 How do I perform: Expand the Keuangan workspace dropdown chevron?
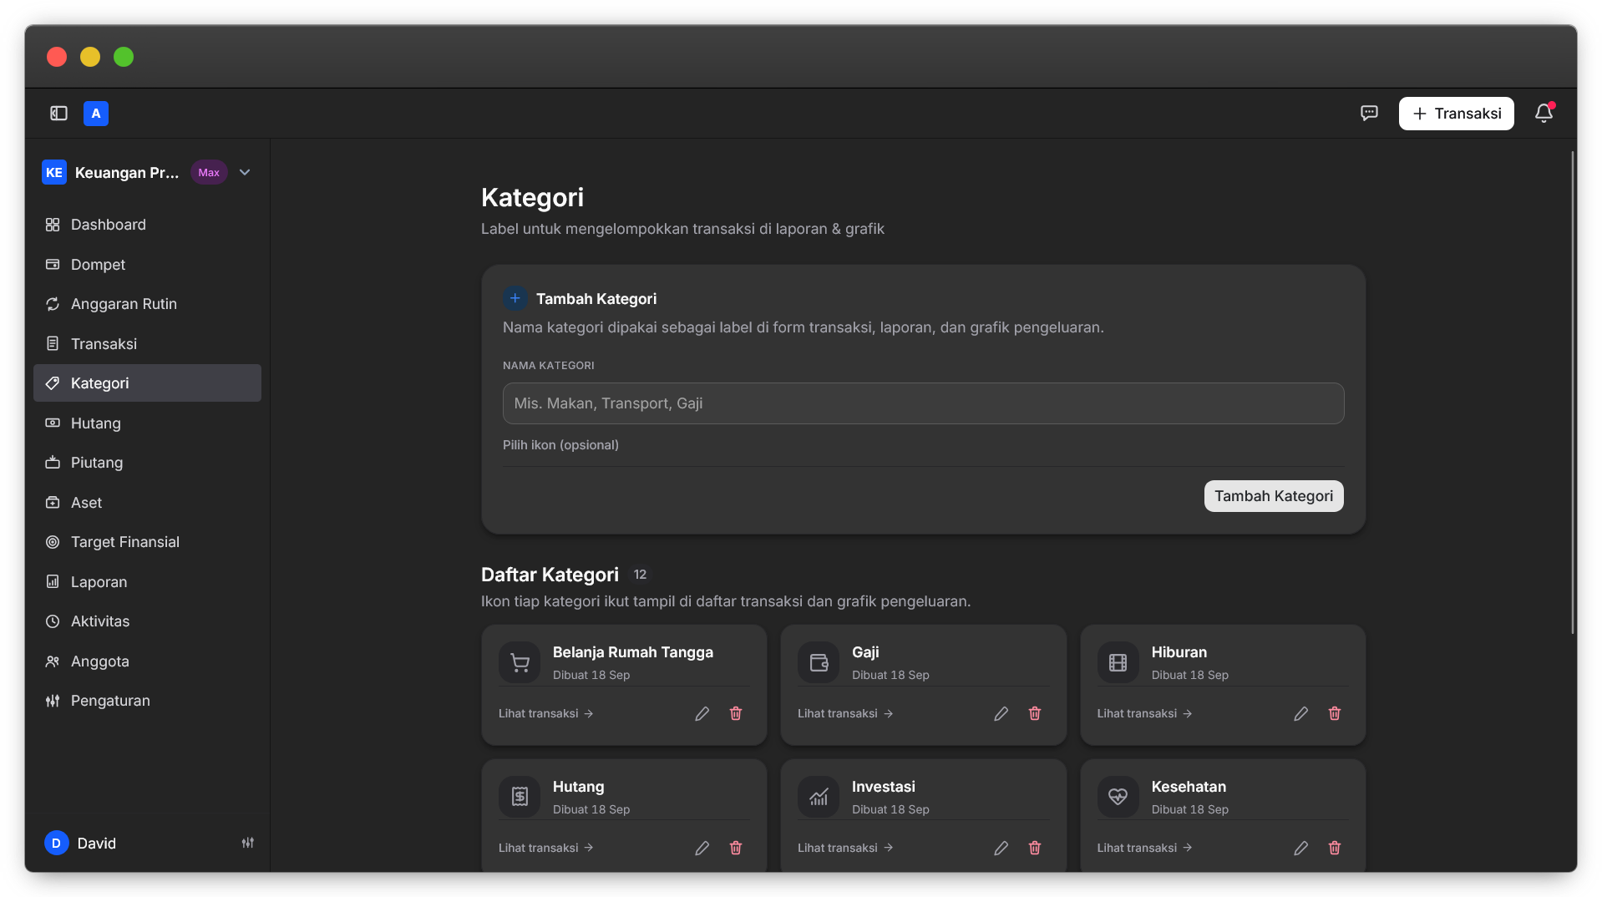[x=245, y=173]
